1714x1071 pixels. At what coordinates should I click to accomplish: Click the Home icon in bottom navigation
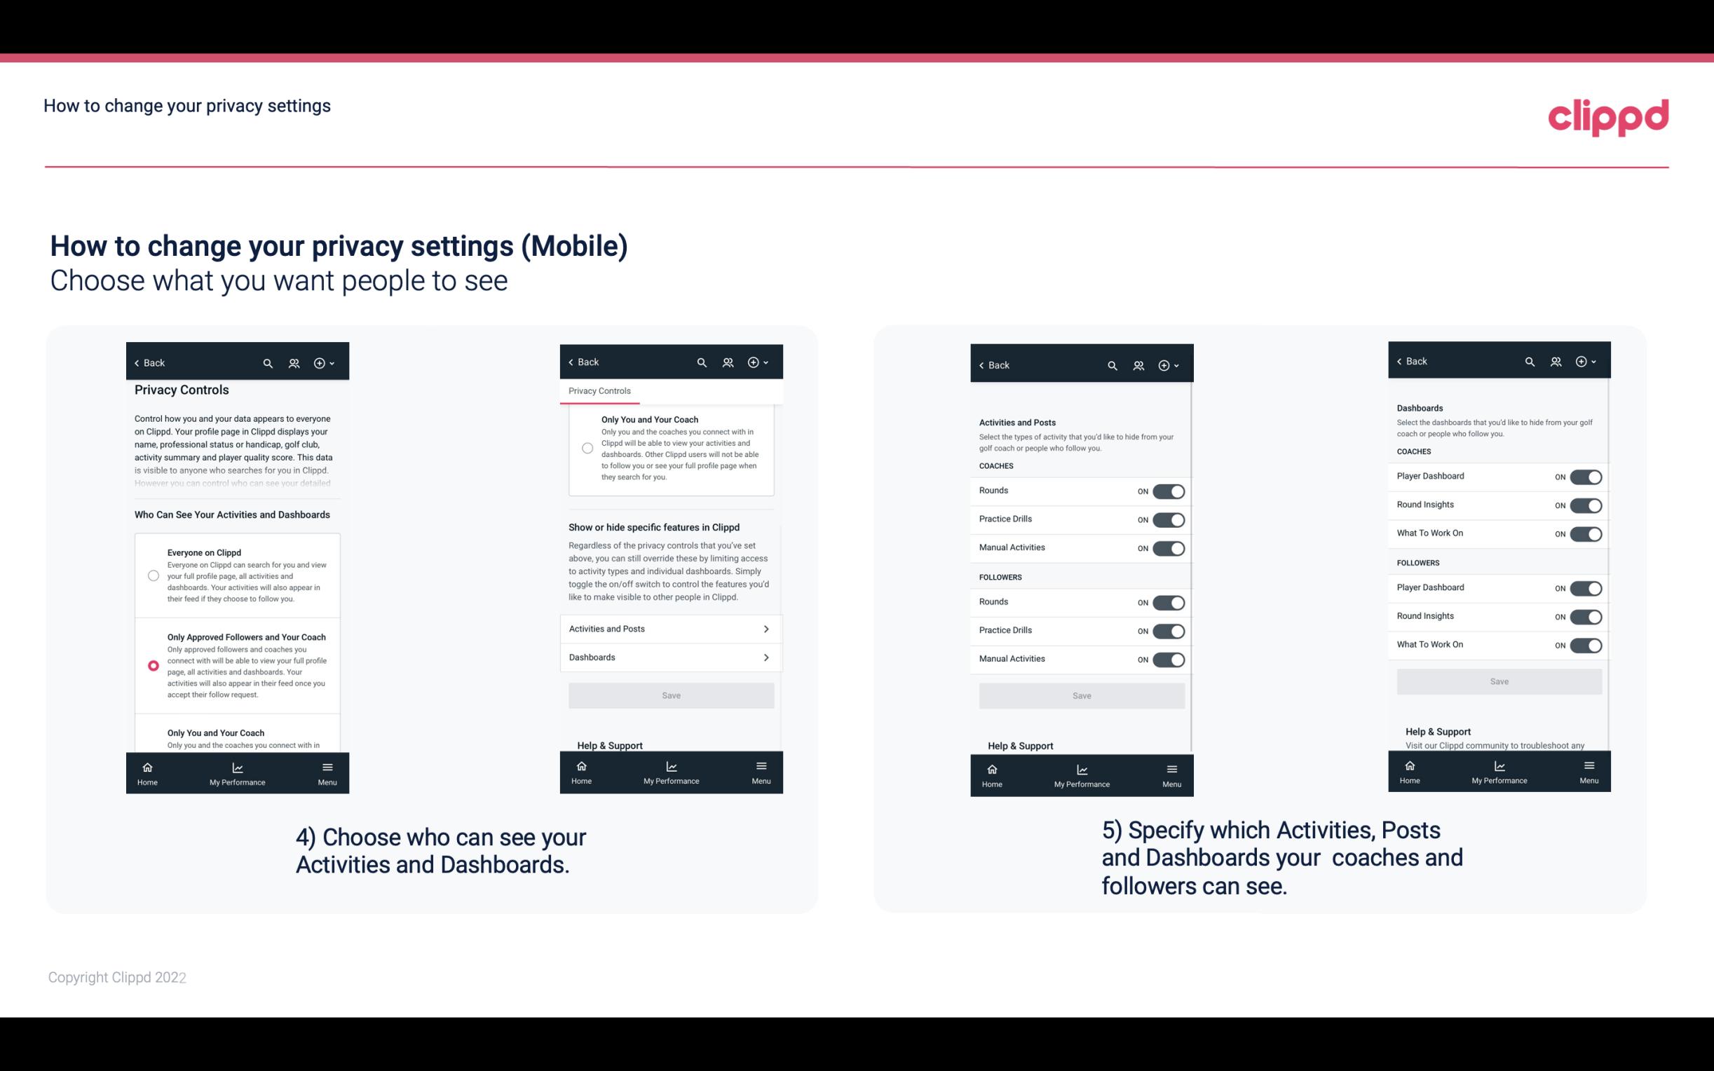[x=147, y=766]
